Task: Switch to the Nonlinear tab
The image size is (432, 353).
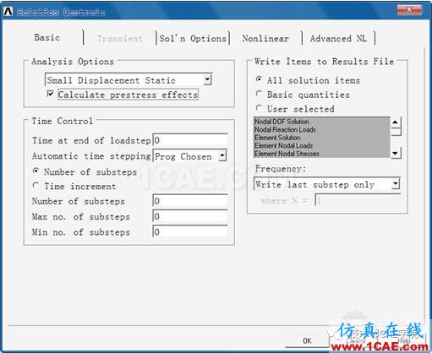Action: point(265,38)
